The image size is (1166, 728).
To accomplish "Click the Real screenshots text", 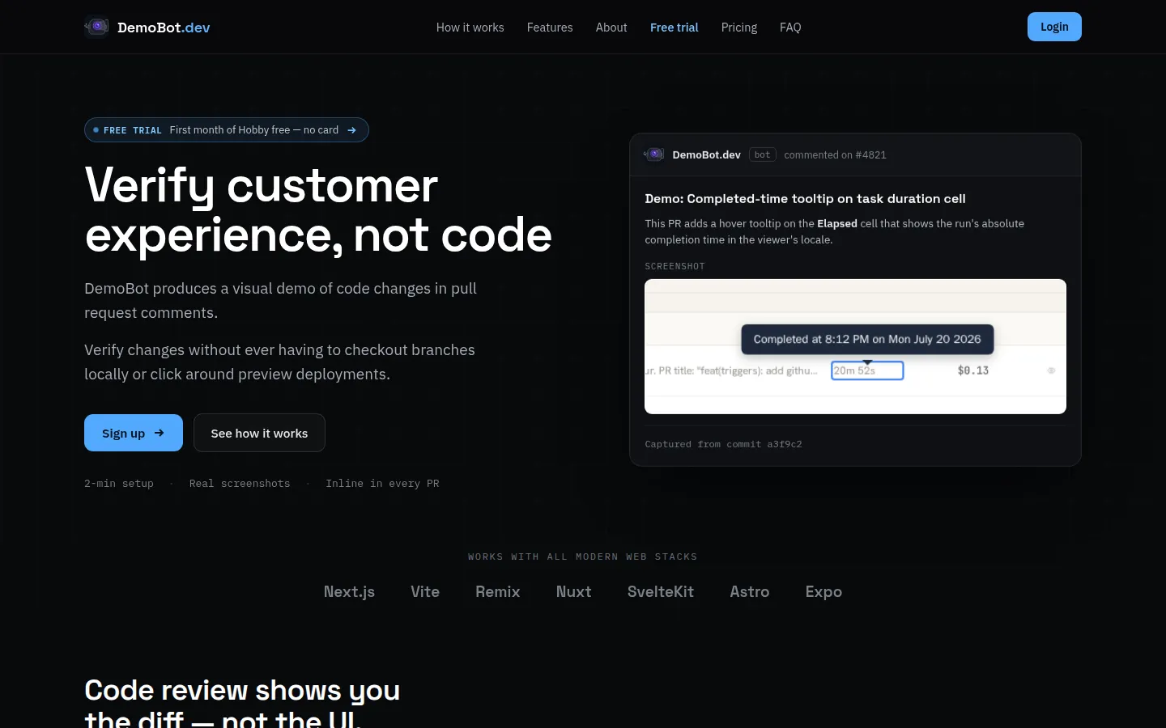I will coord(240,484).
